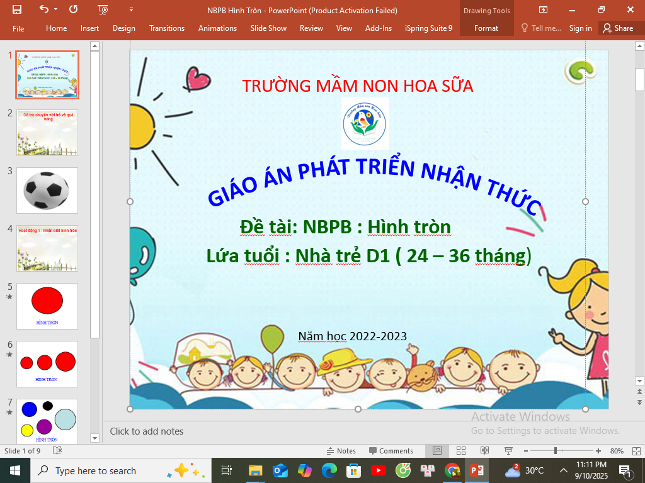Click the Redo/Repeat icon
This screenshot has height=483, width=645.
73,9
